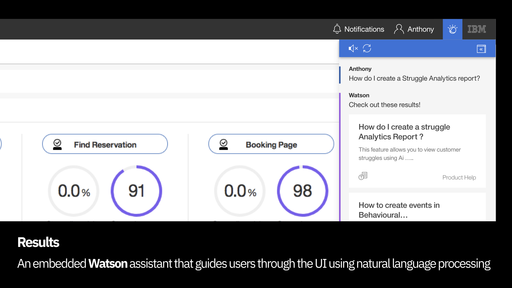
Task: Select the Find Reservation step
Action: click(x=105, y=145)
